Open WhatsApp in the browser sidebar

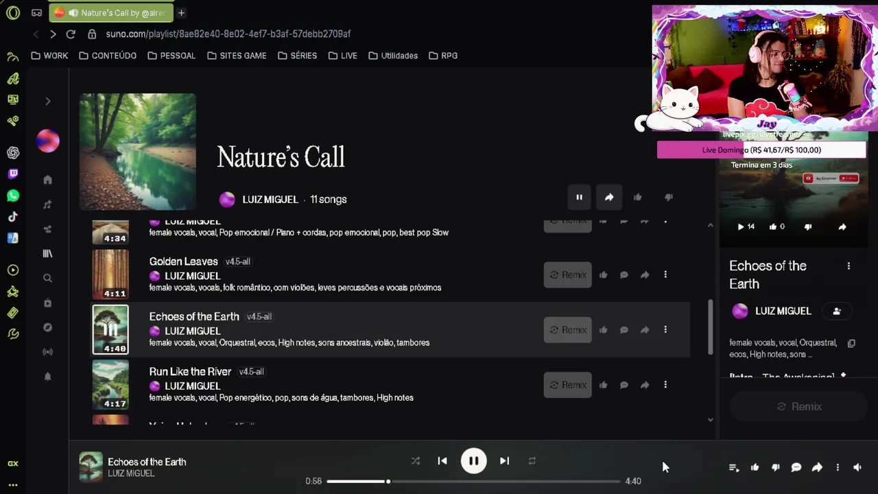pyautogui.click(x=13, y=196)
